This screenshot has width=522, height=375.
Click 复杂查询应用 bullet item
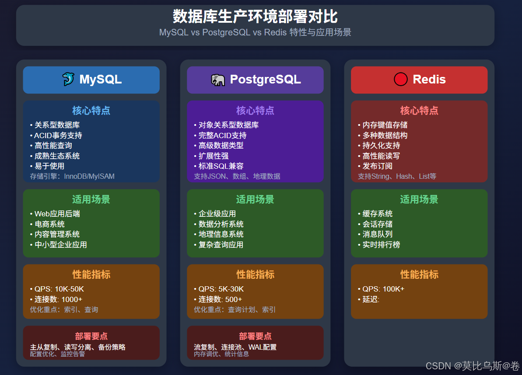click(x=219, y=245)
